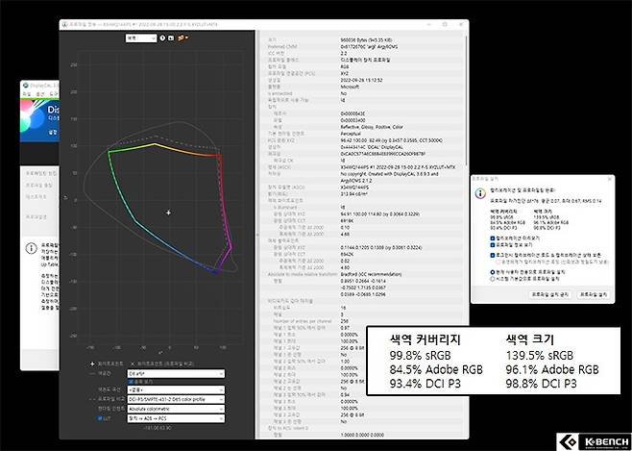
Task: Click the white crosshair marker in the gamut plot
Action: 168,212
